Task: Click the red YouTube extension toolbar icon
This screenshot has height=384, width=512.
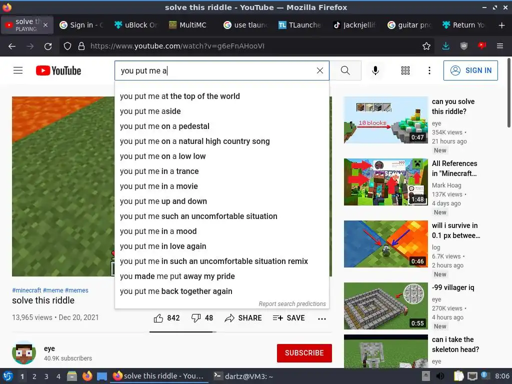Action: coord(482,46)
